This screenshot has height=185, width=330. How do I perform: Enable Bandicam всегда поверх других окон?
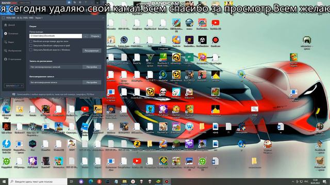(31, 41)
